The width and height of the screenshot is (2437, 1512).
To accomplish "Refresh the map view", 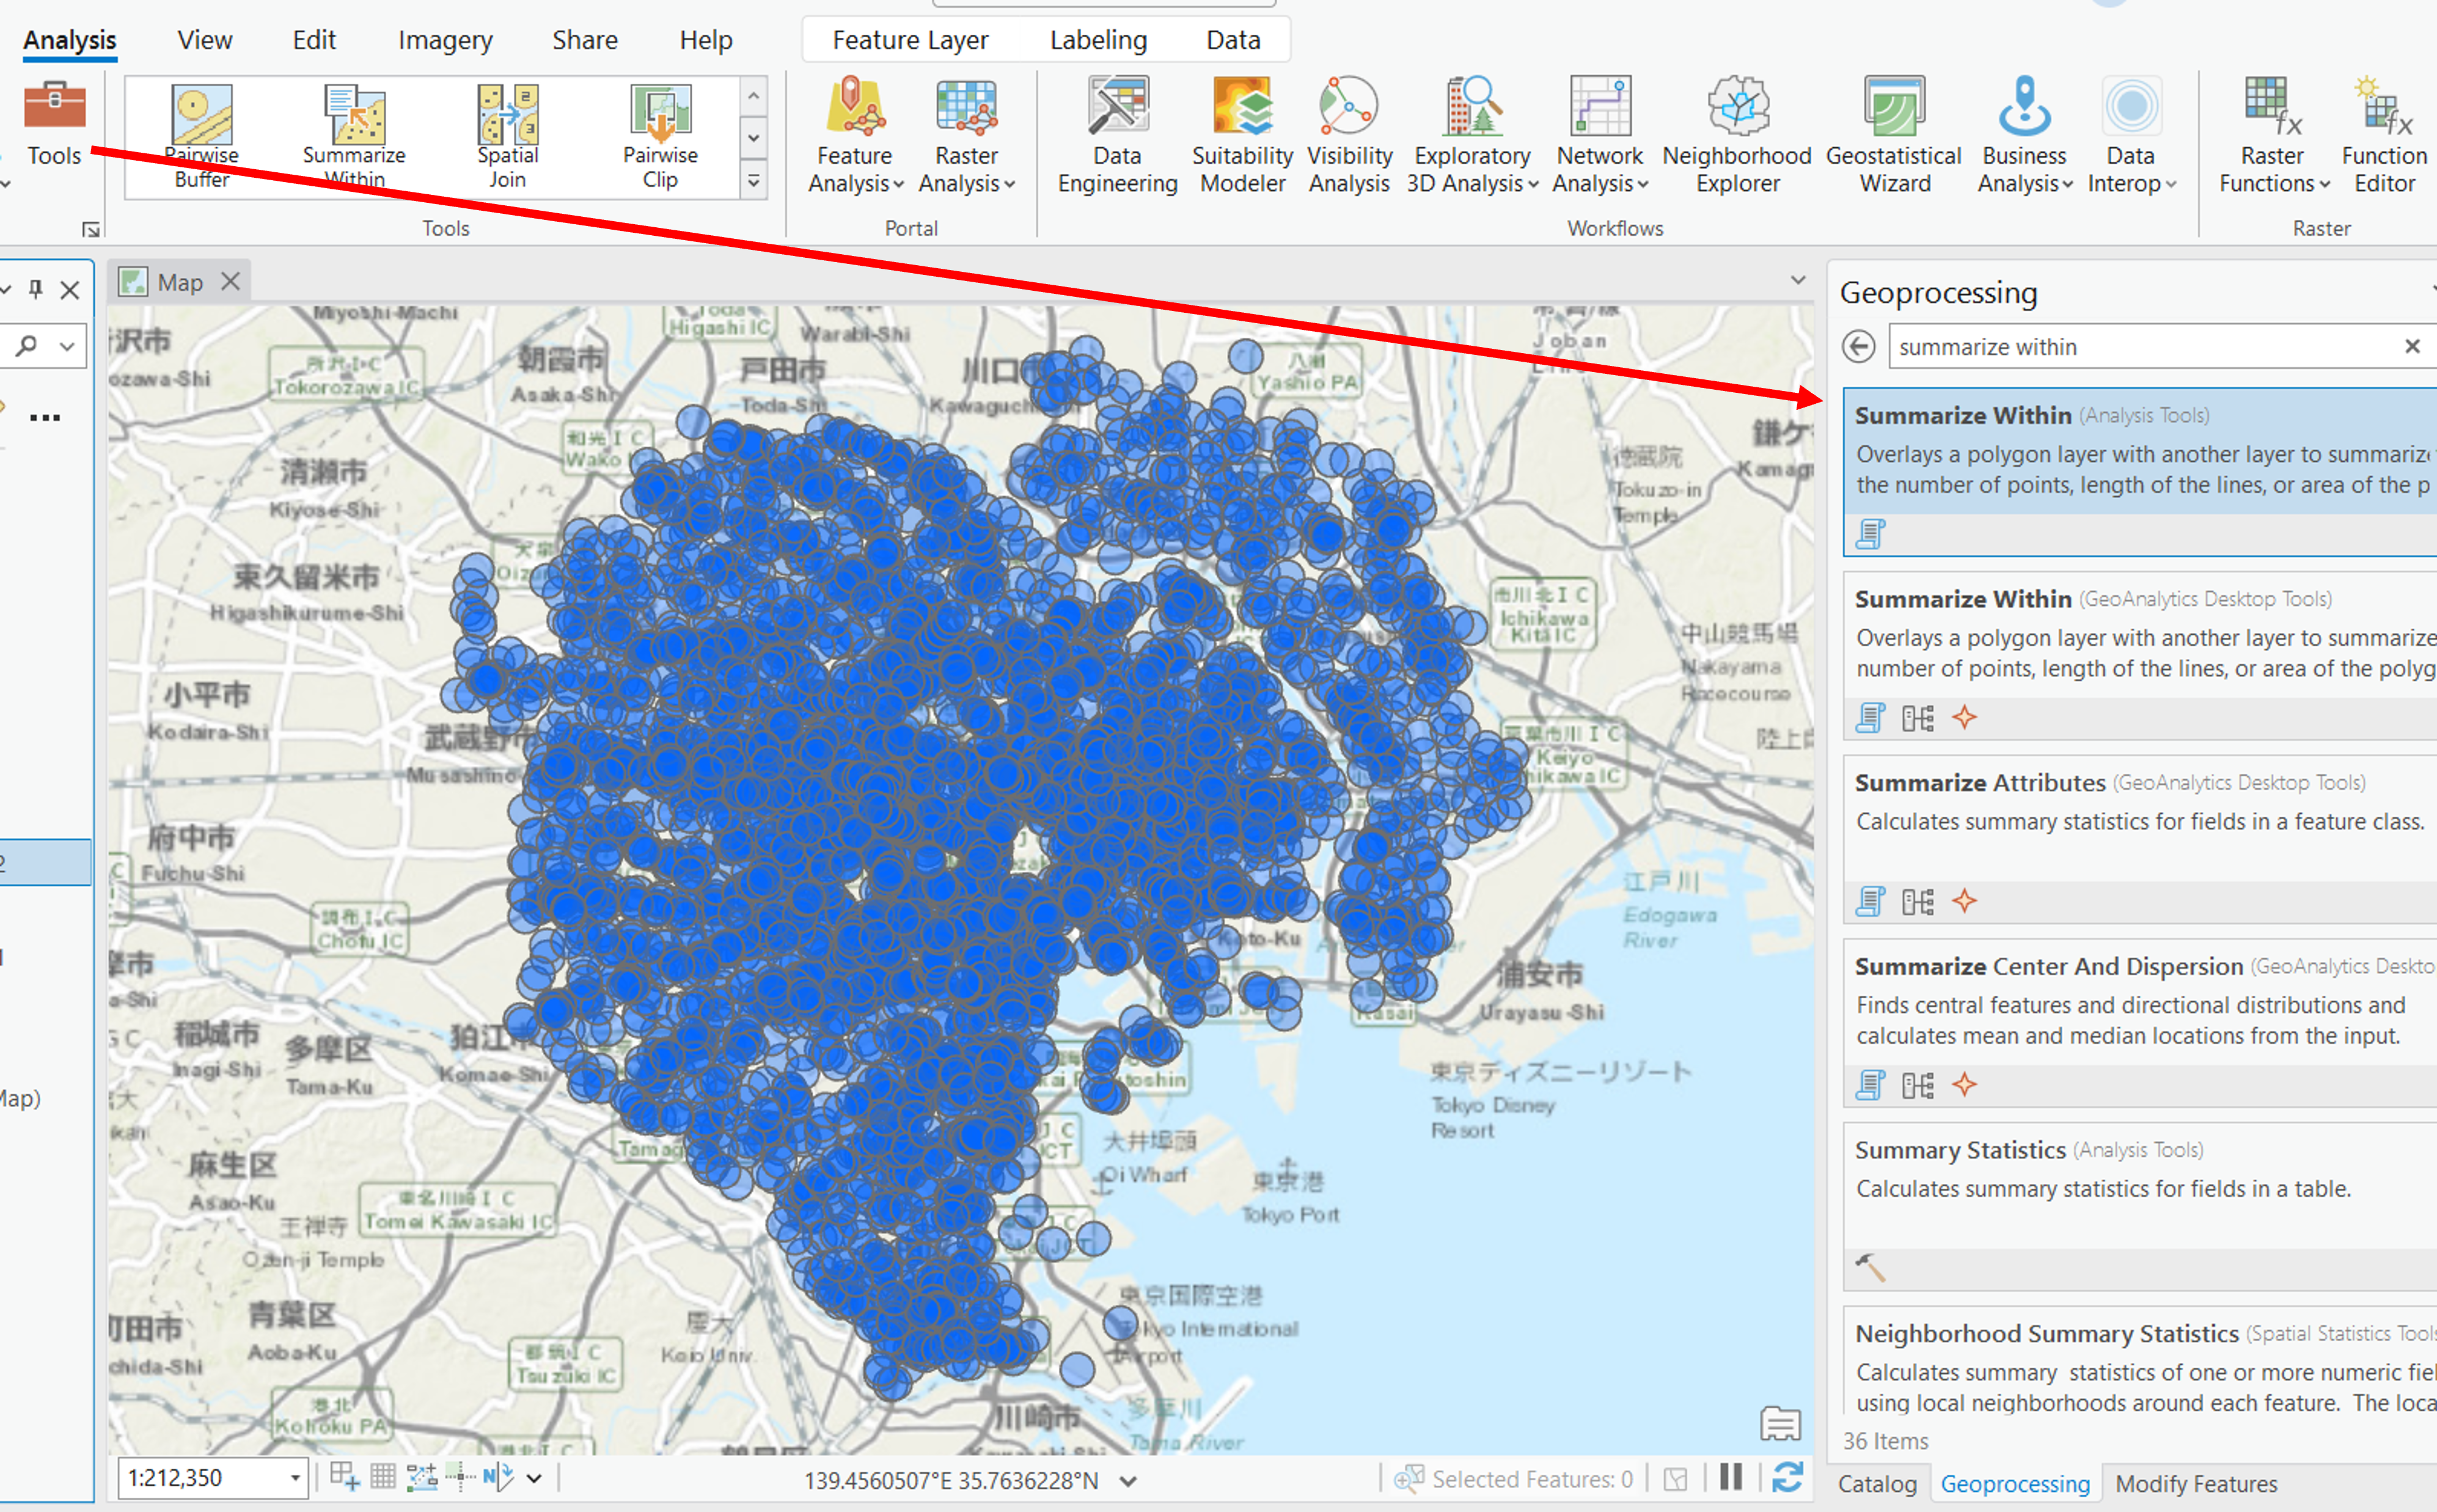I will pyautogui.click(x=1788, y=1477).
